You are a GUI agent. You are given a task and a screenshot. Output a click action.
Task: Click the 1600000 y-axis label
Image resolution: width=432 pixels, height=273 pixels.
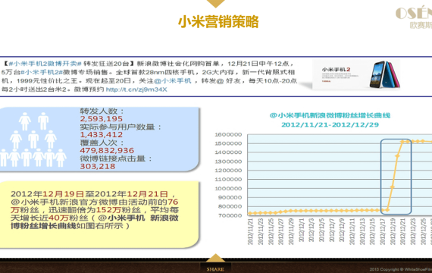pos(228,134)
